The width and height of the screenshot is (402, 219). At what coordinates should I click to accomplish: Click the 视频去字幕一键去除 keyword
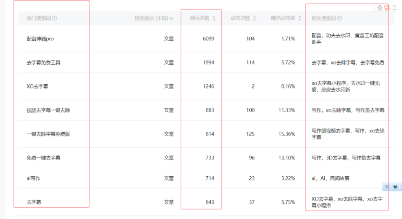[x=48, y=110]
